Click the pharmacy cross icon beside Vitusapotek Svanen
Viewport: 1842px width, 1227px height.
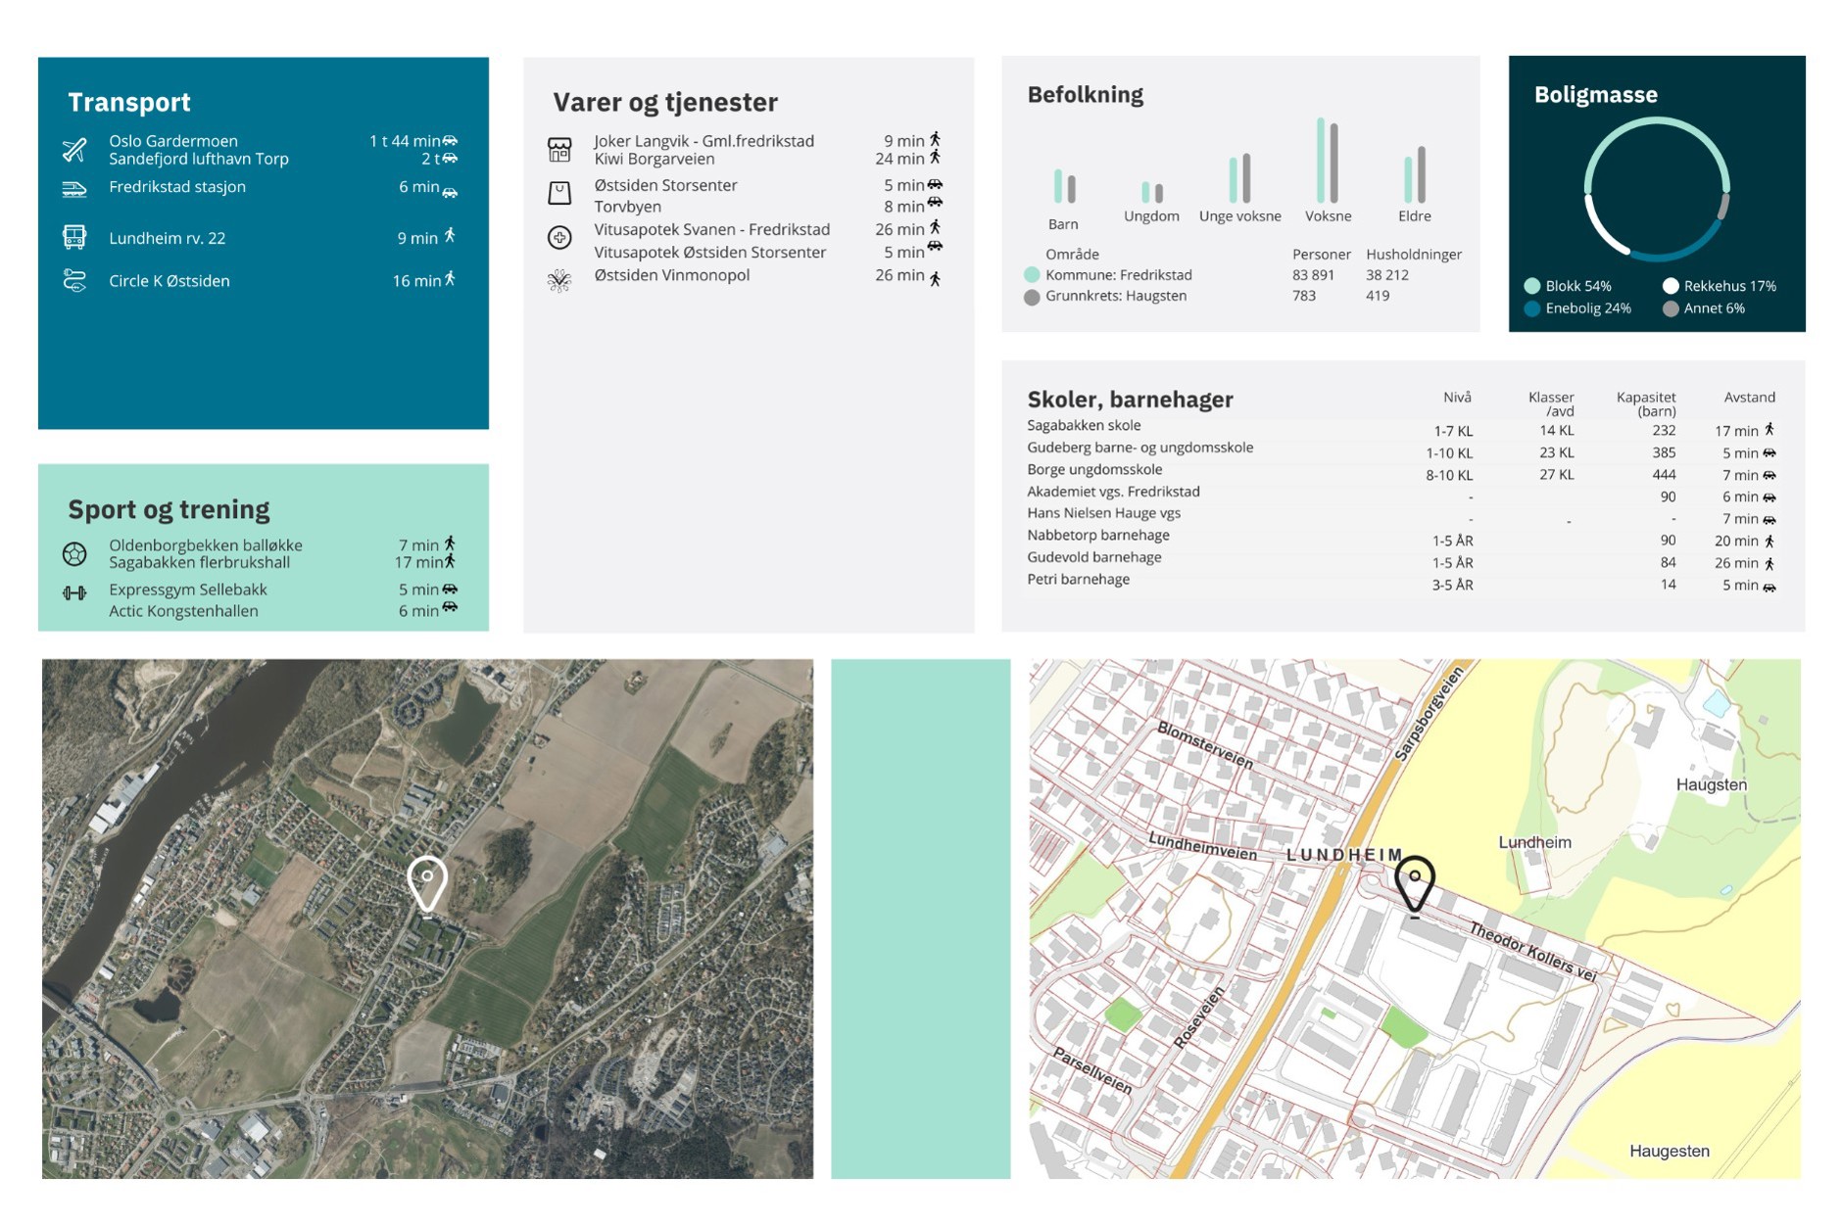[559, 237]
